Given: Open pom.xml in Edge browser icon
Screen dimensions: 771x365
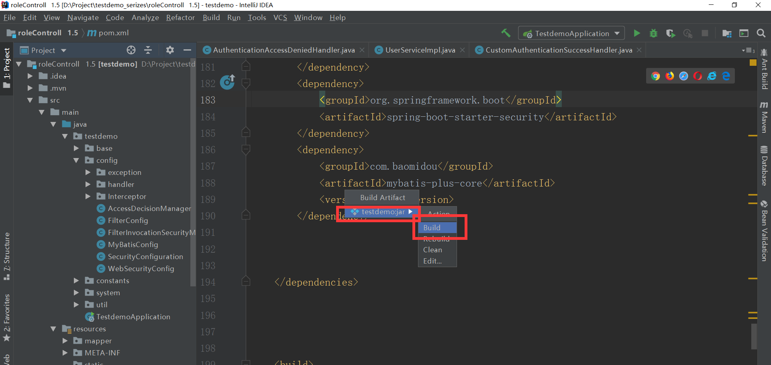Looking at the screenshot, I should [726, 76].
